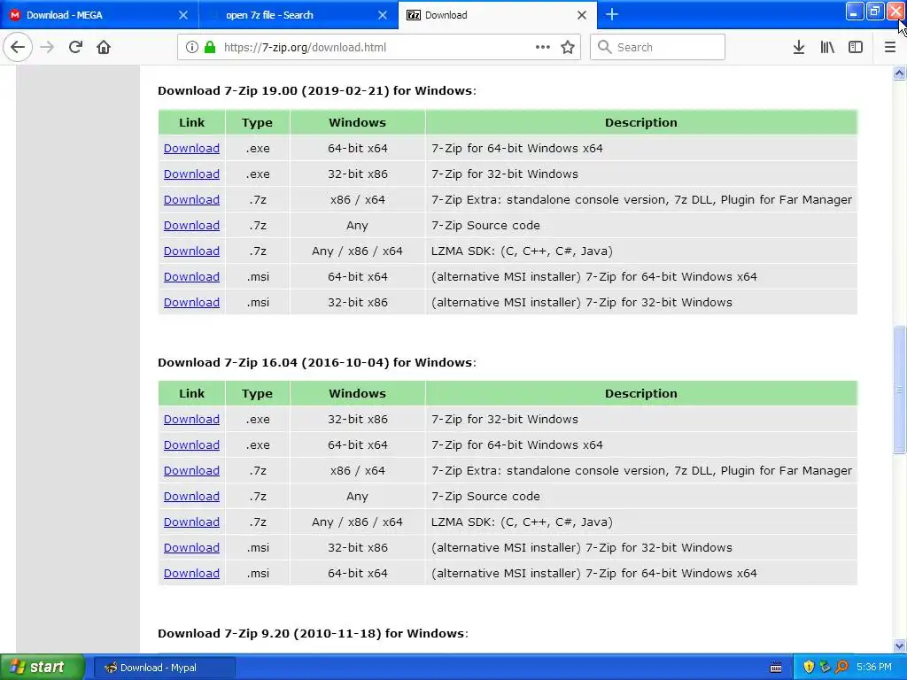907x680 pixels.
Task: Open the Windows start menu
Action: [x=42, y=668]
